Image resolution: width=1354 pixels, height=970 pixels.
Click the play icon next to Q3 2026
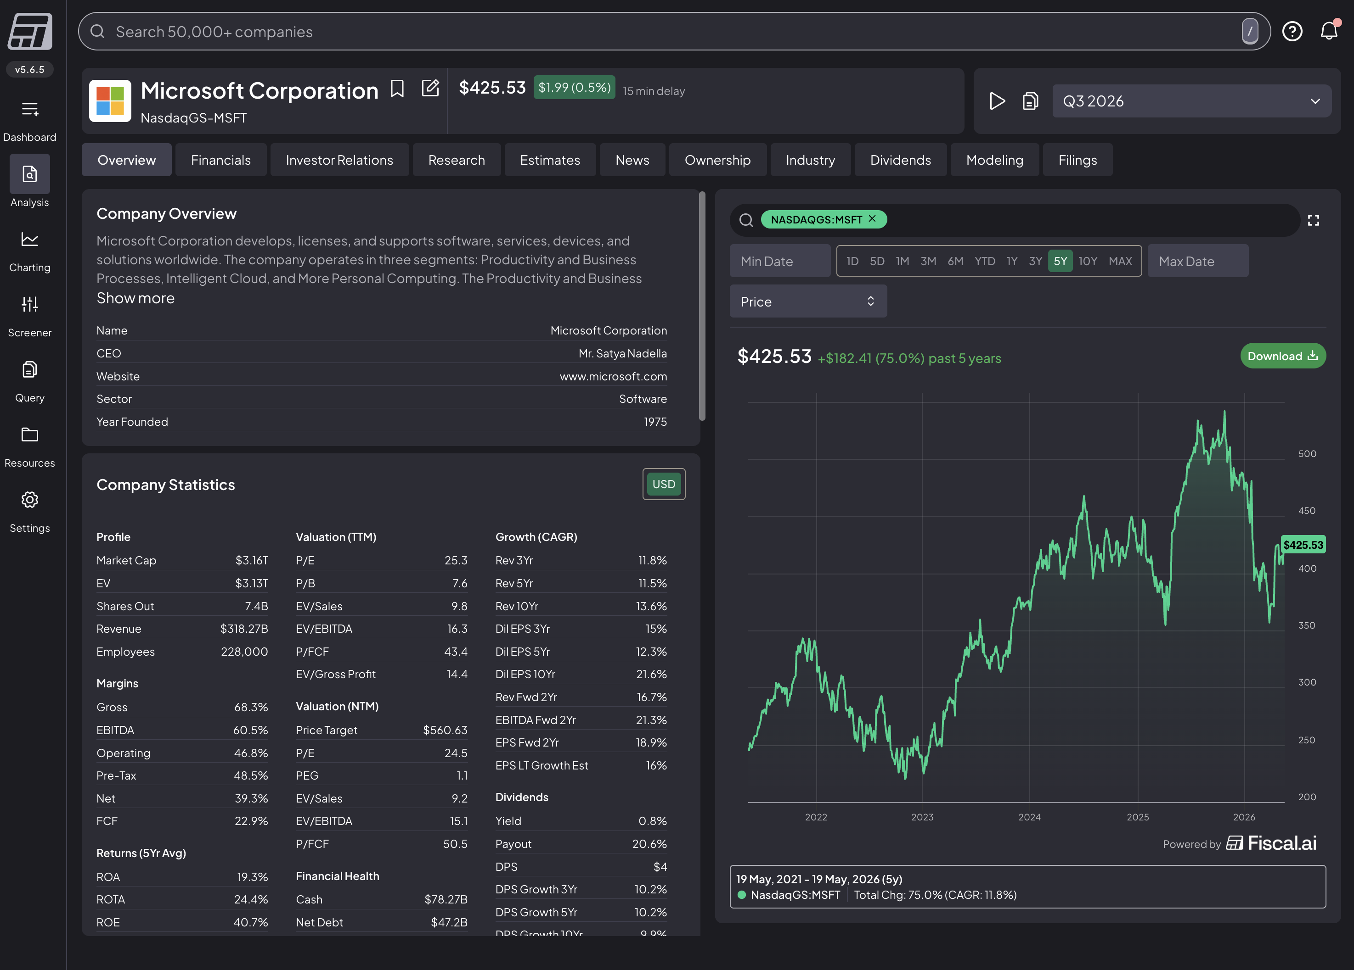996,101
